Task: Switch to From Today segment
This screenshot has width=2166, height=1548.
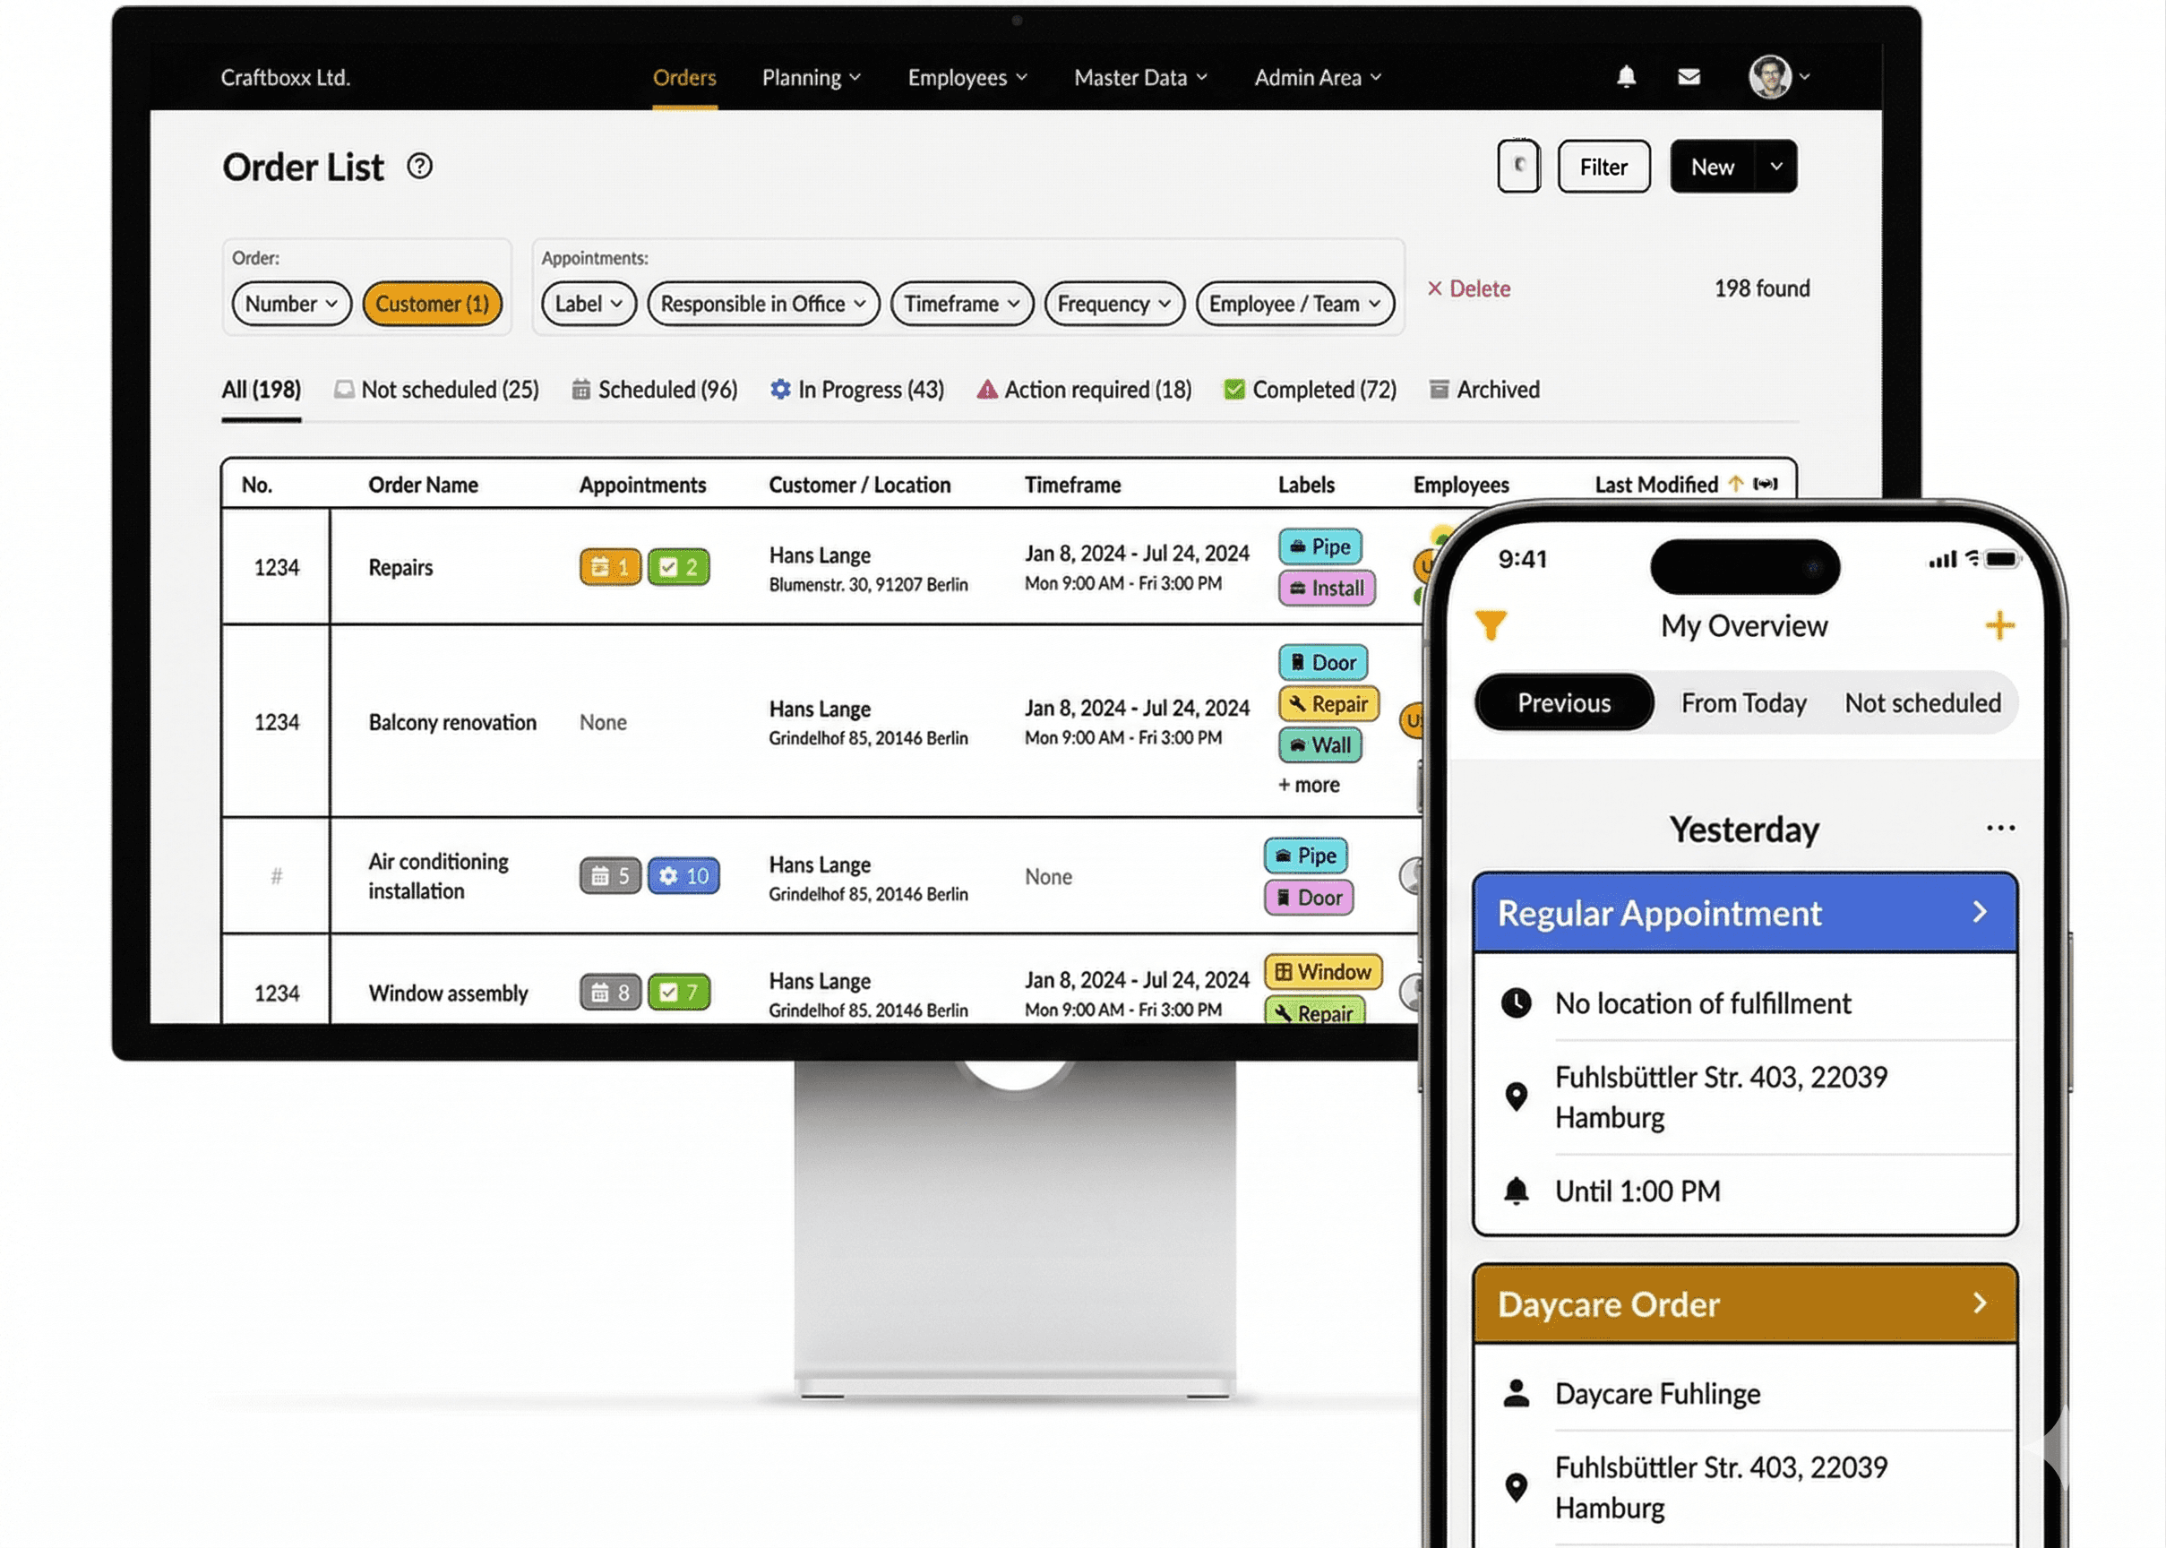Action: point(1743,702)
